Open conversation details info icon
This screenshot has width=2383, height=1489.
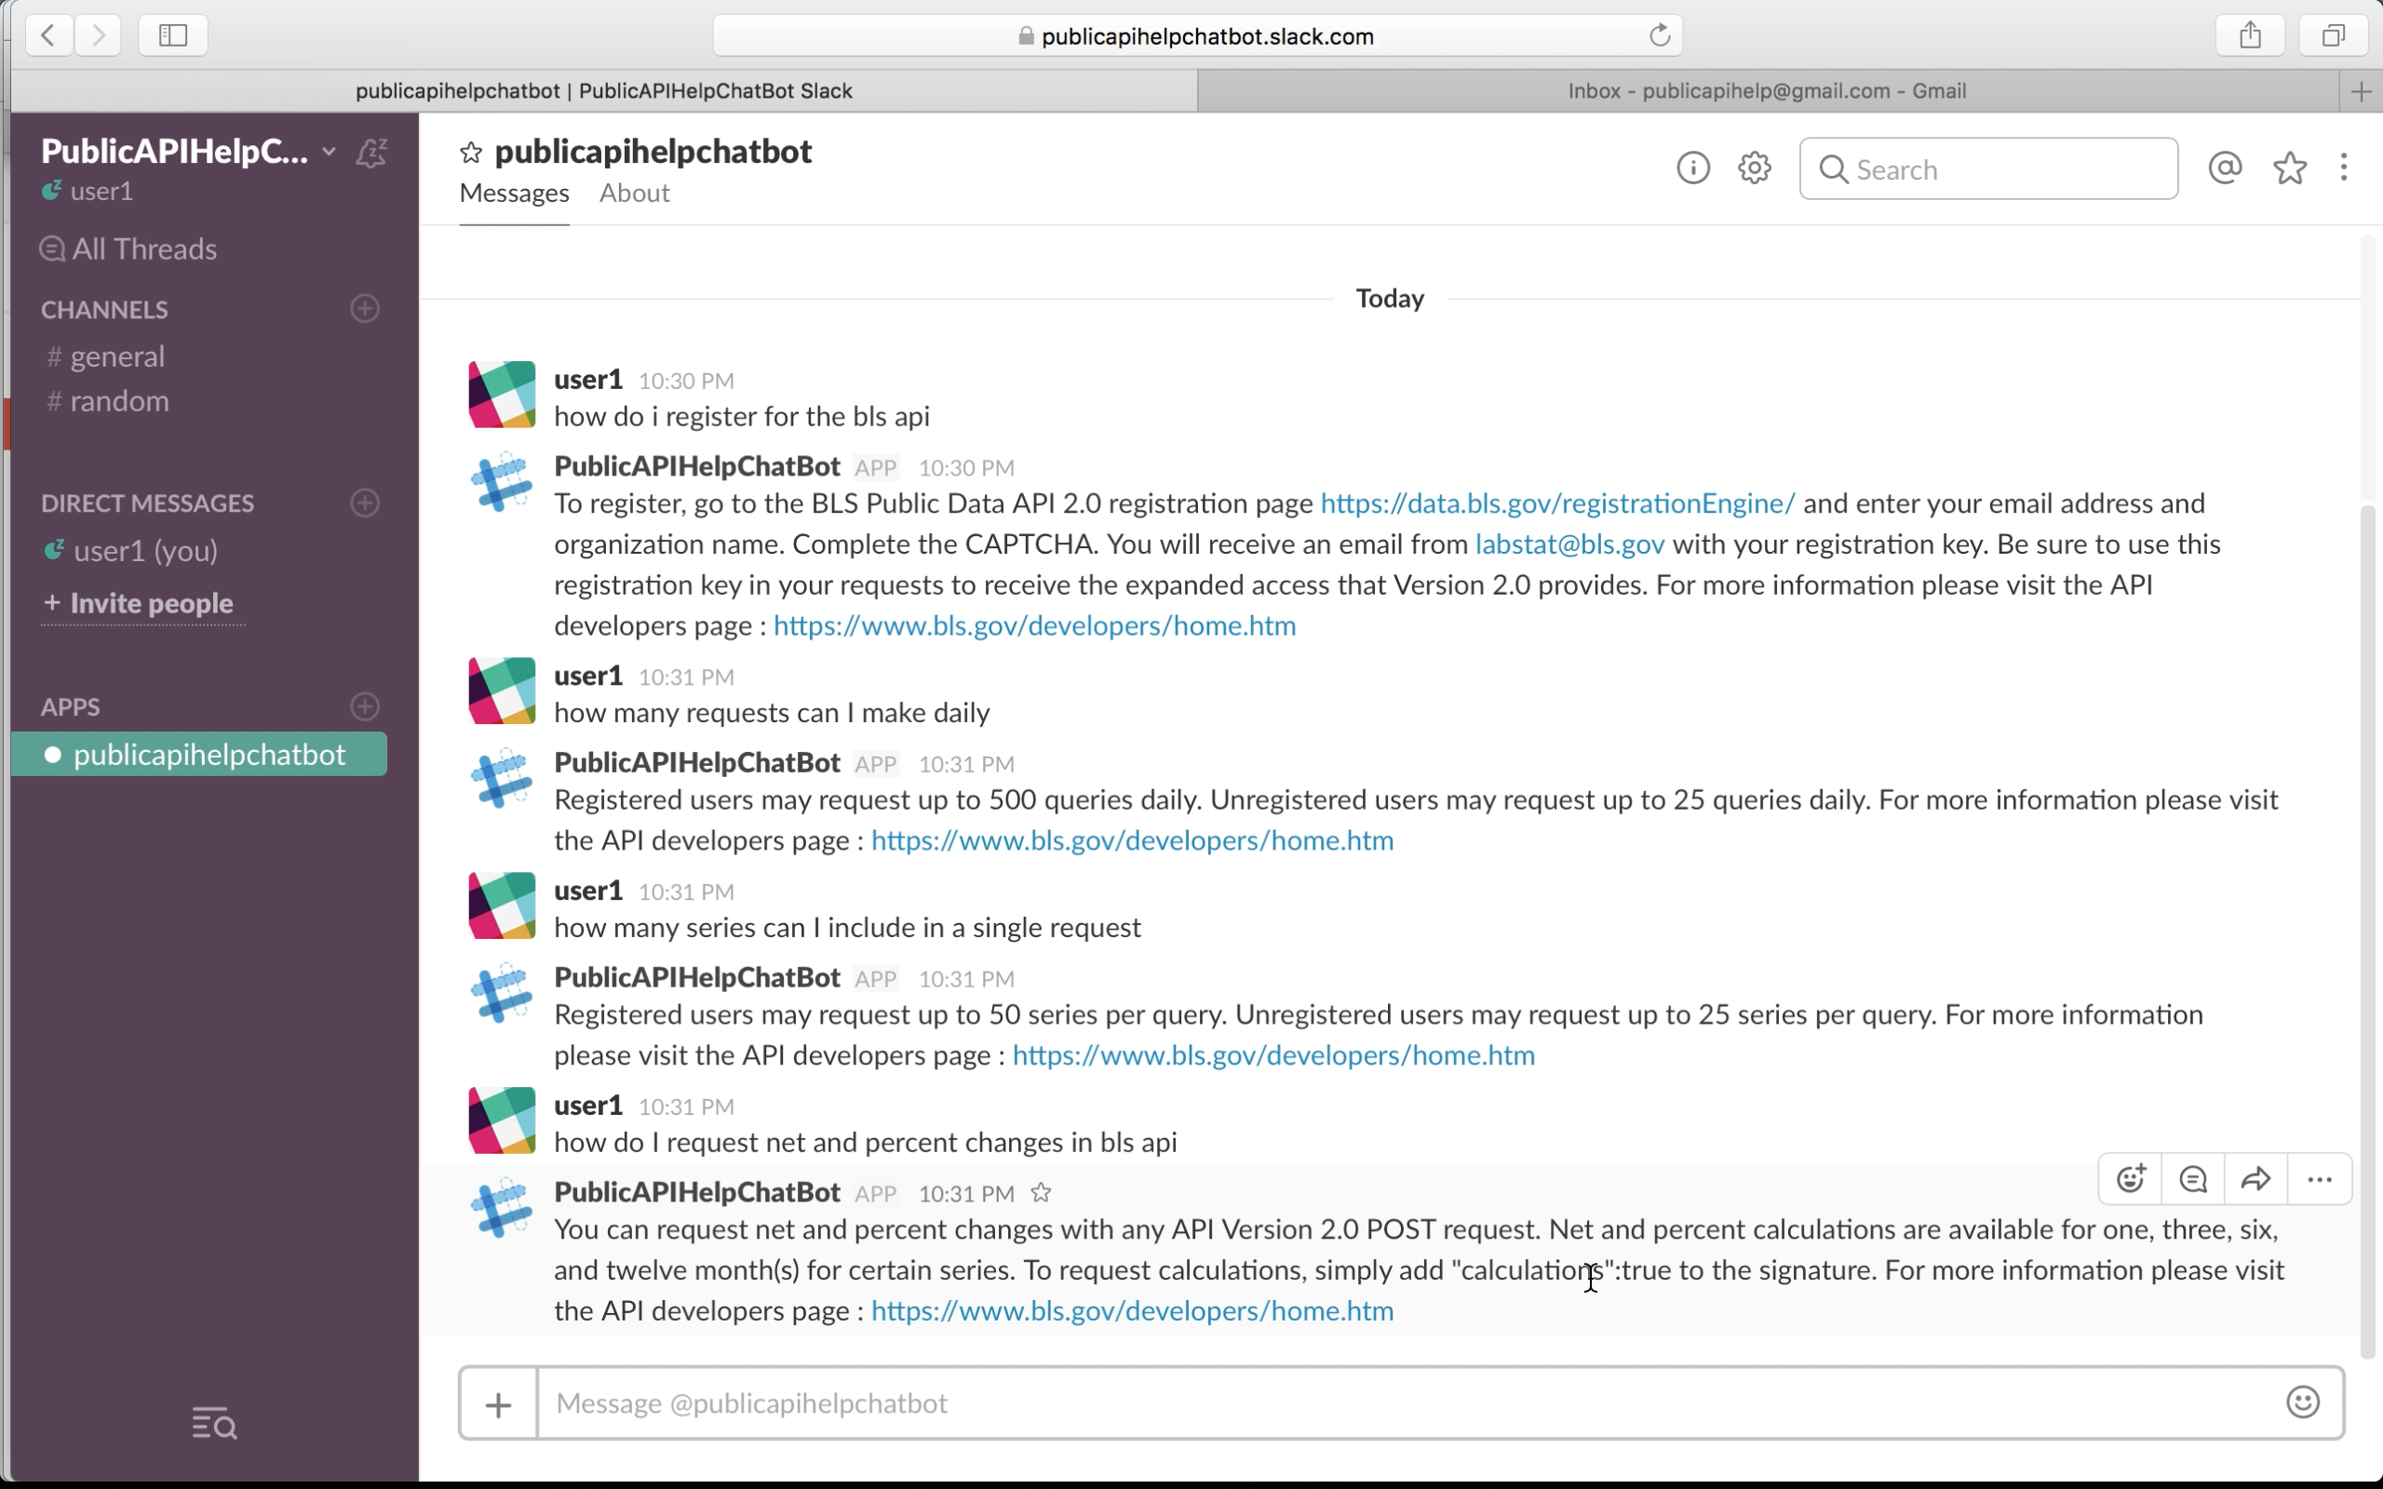[x=1692, y=168]
